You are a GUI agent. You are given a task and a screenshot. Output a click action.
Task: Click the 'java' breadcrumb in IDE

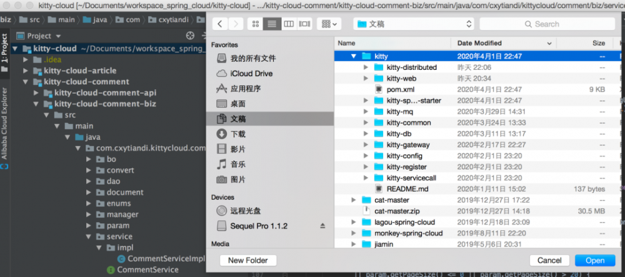pyautogui.click(x=95, y=19)
